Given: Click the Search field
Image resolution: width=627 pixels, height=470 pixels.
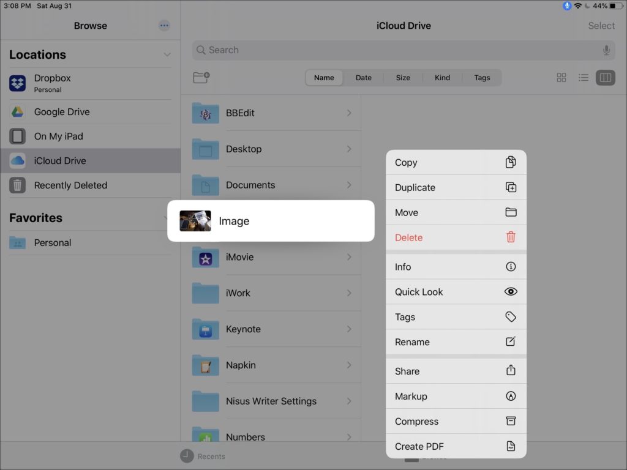Looking at the screenshot, I should click(x=398, y=50).
